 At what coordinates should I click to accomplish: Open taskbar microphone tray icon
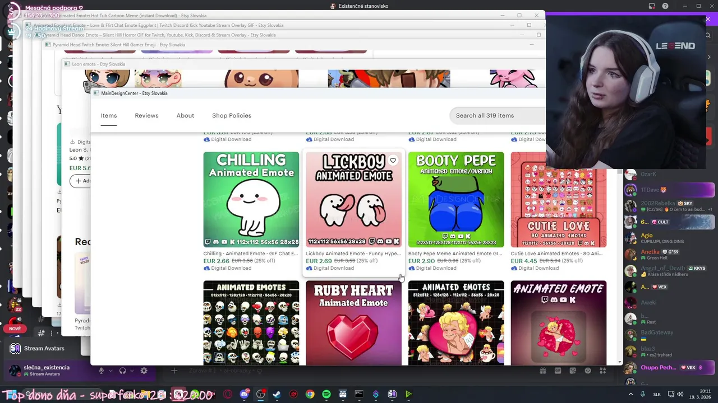642,394
